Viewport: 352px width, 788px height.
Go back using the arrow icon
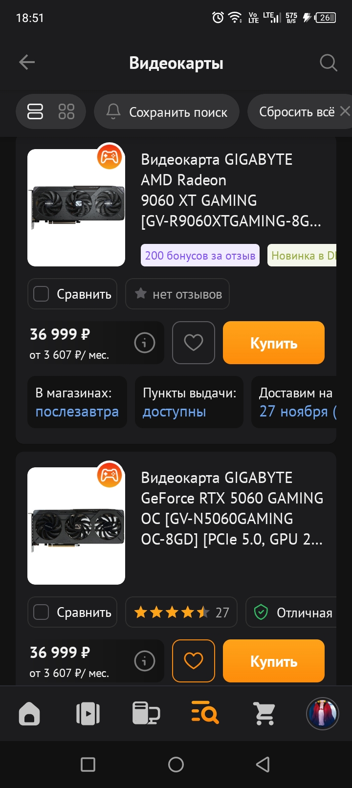tap(27, 63)
